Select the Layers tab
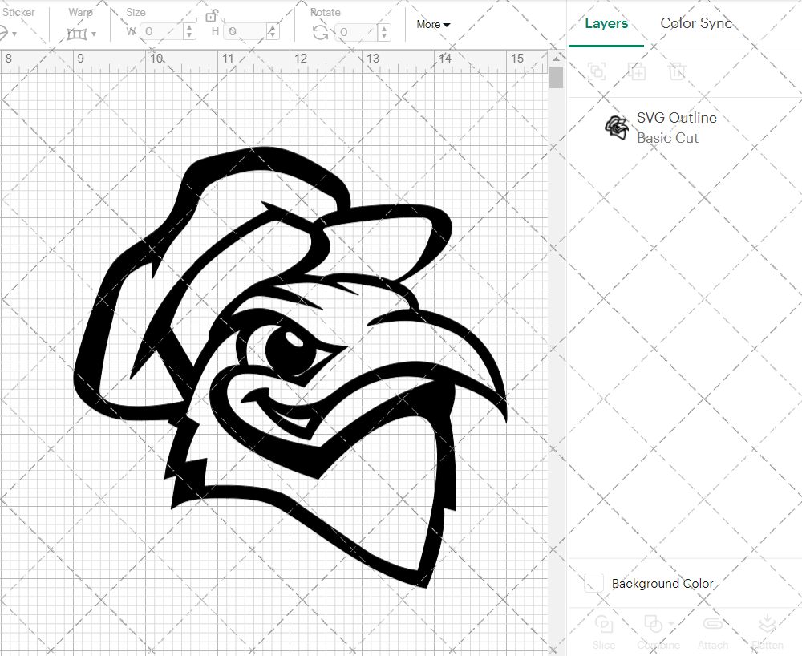Viewport: 802px width, 656px height. [x=606, y=23]
